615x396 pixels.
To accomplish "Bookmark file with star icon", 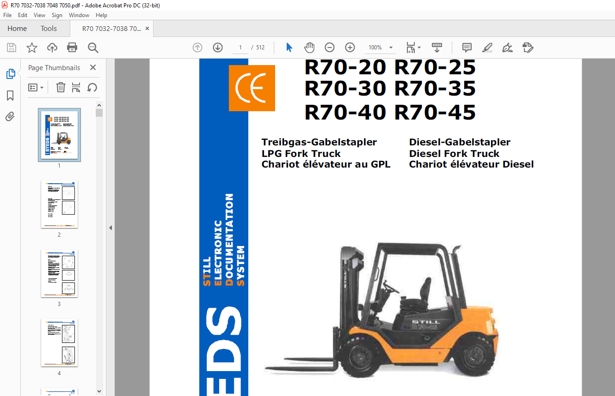I will click(x=32, y=48).
